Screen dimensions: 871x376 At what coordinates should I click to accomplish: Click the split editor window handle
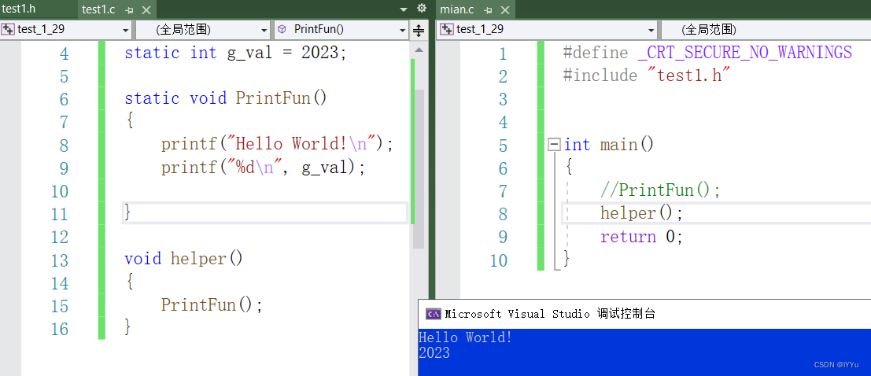419,30
